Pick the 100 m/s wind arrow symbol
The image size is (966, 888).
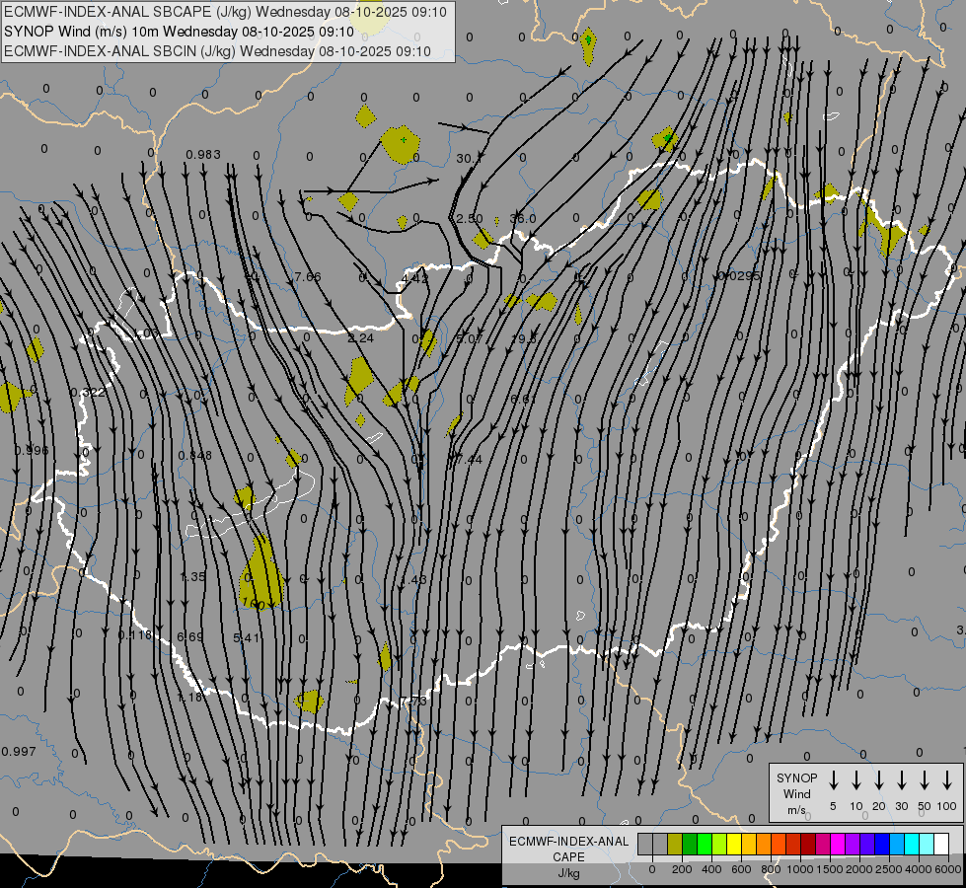(947, 779)
